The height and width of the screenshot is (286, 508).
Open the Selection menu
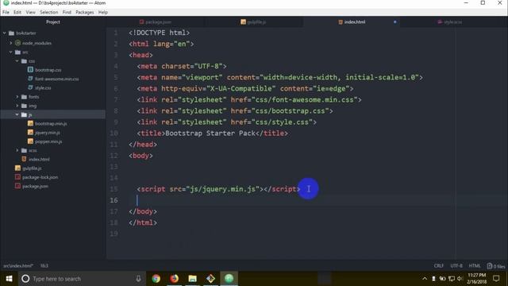(49, 13)
